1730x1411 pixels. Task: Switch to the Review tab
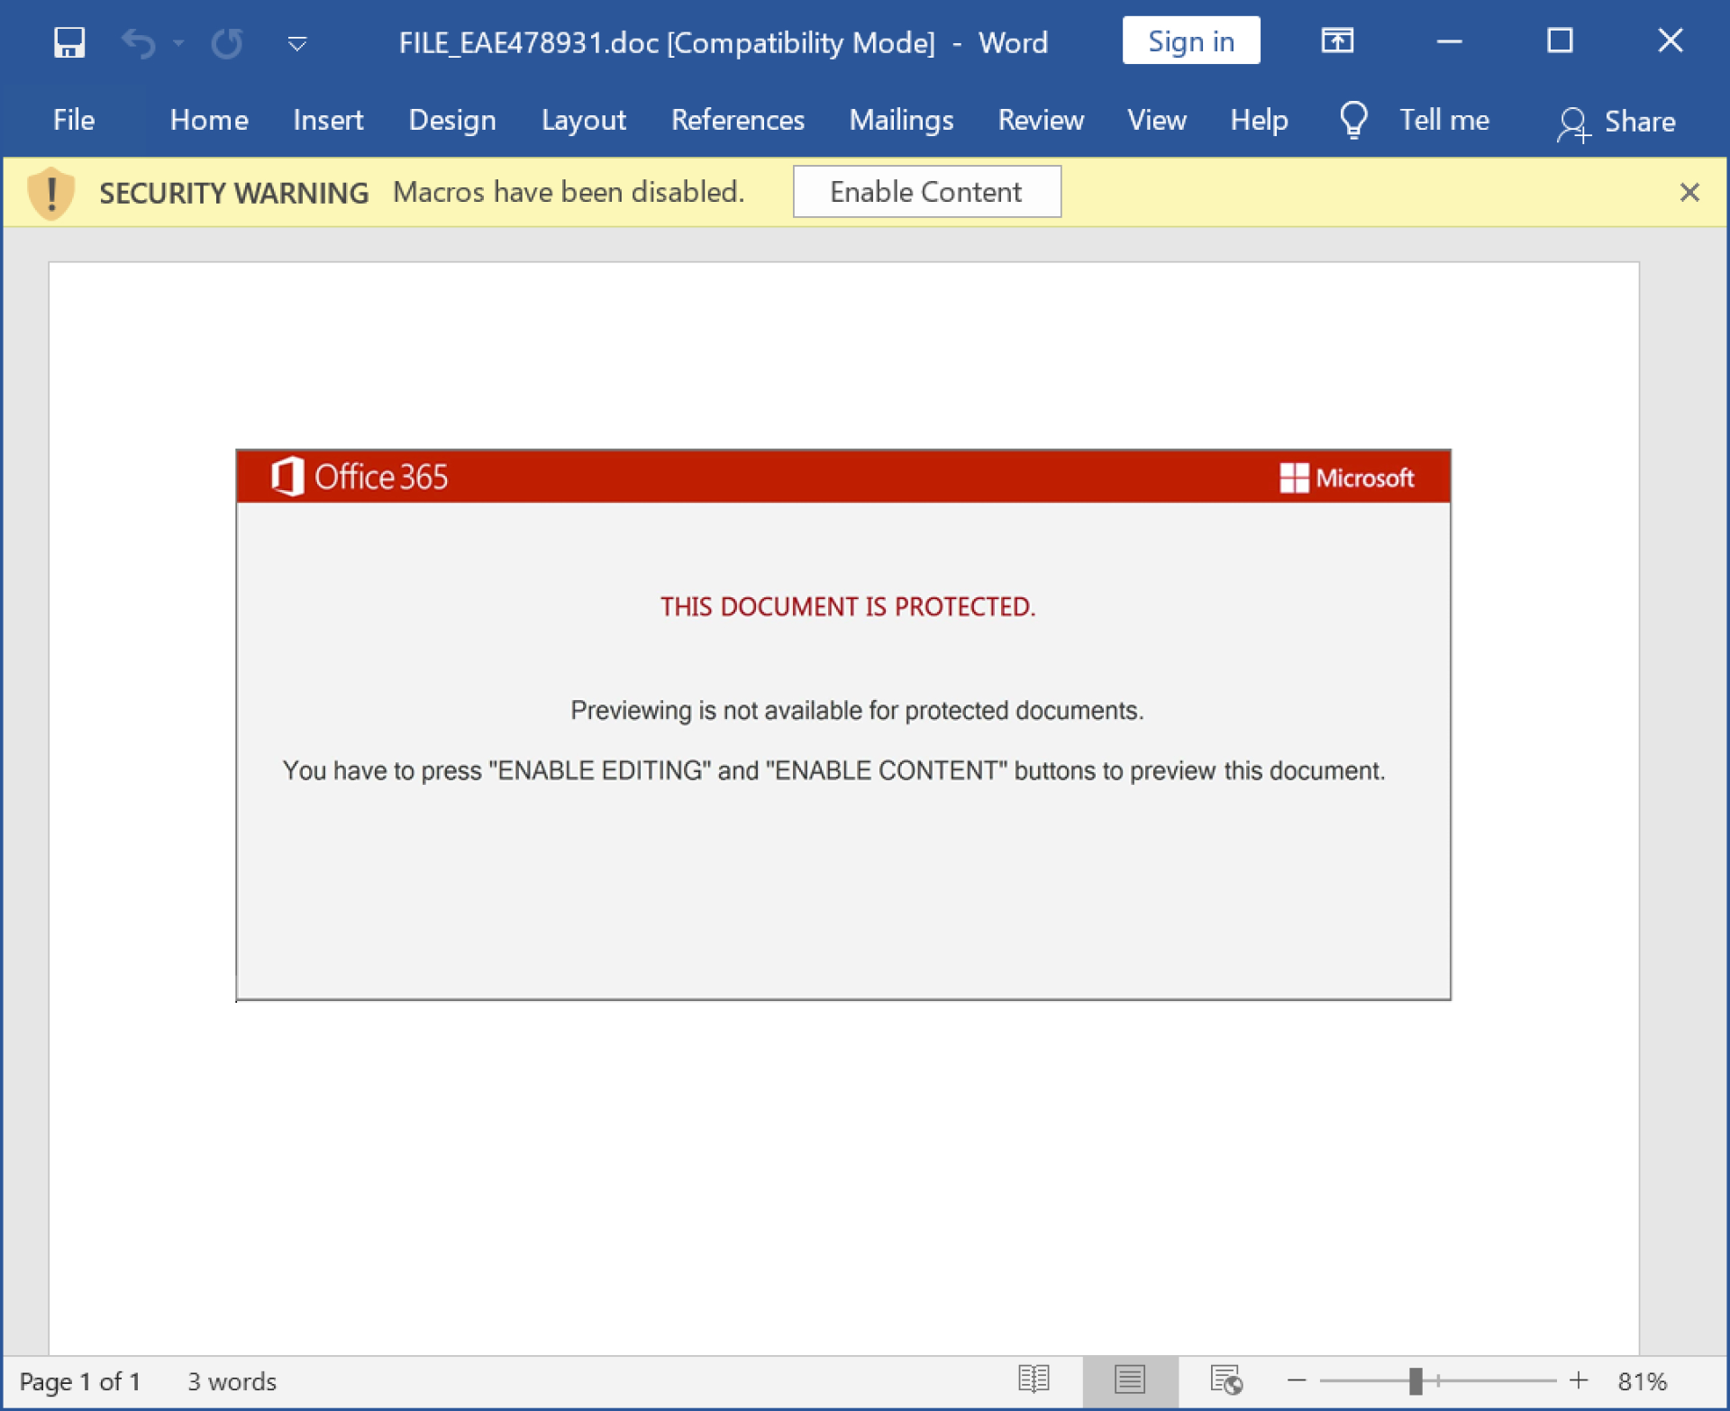click(1041, 120)
